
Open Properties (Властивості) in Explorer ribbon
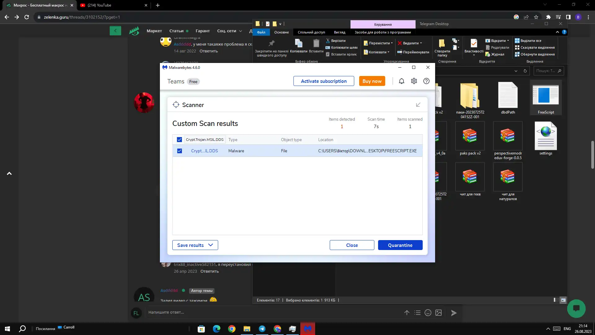[474, 47]
